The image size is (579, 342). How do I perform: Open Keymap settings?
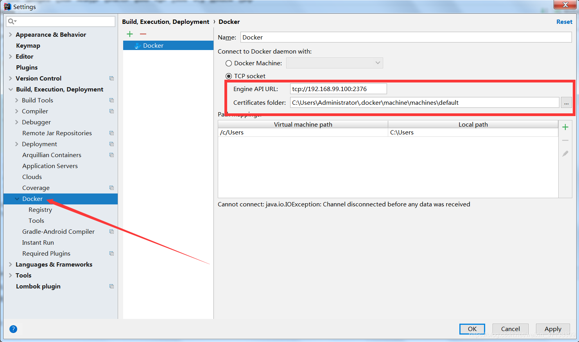[28, 46]
